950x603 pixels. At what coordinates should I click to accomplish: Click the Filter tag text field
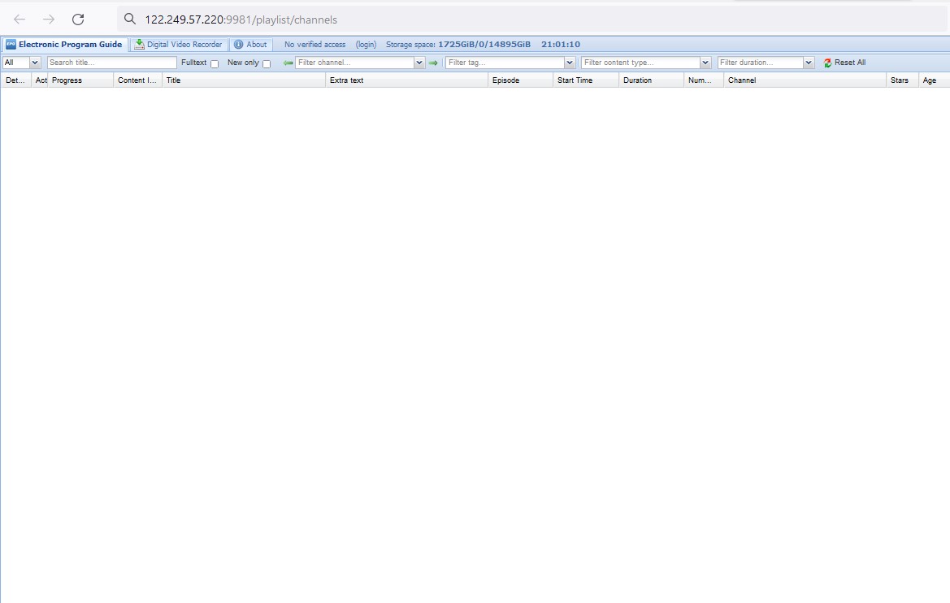(505, 63)
